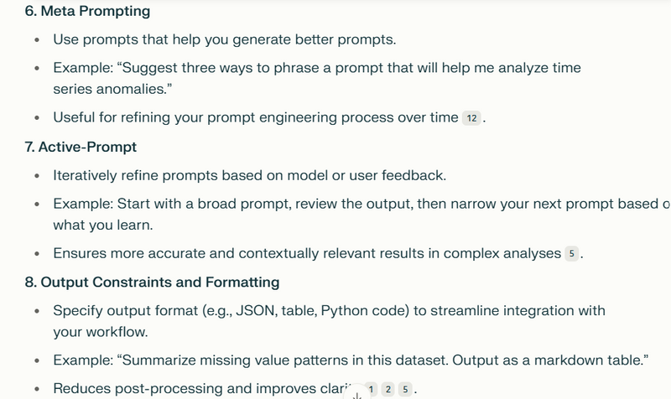
Task: Click the 'Iteratively refine prompts based on model' bullet
Action: click(x=249, y=175)
